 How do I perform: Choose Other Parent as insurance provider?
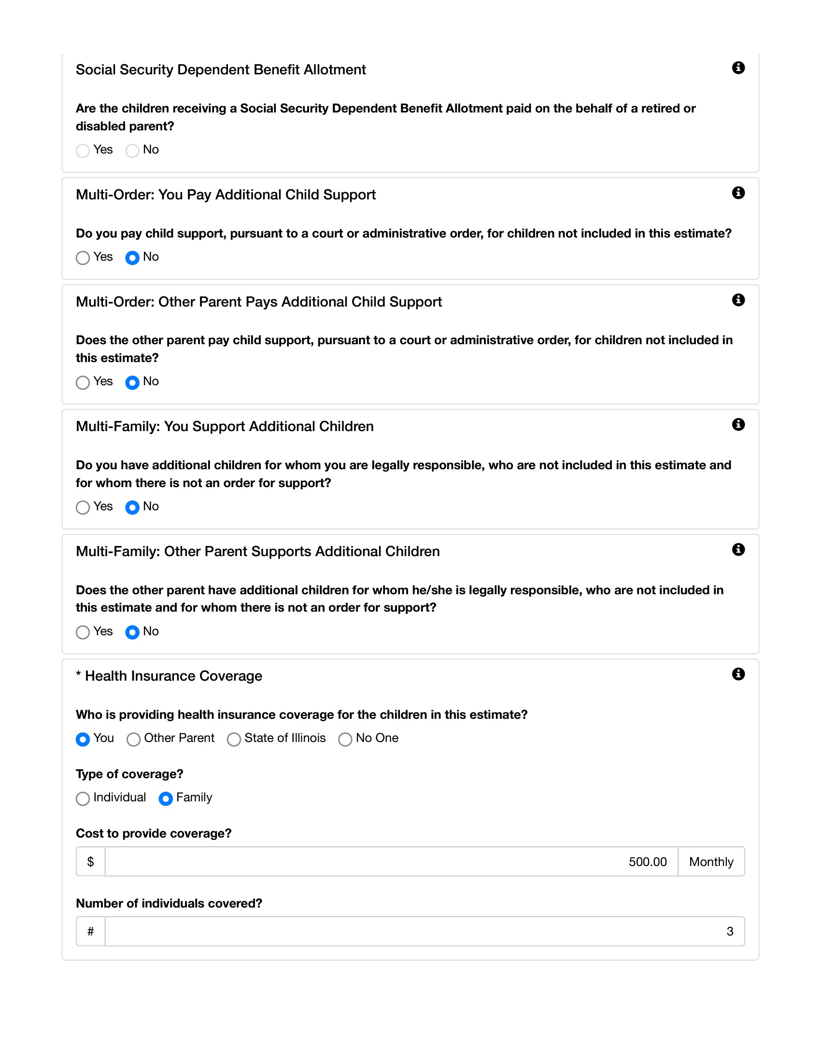pos(134,740)
